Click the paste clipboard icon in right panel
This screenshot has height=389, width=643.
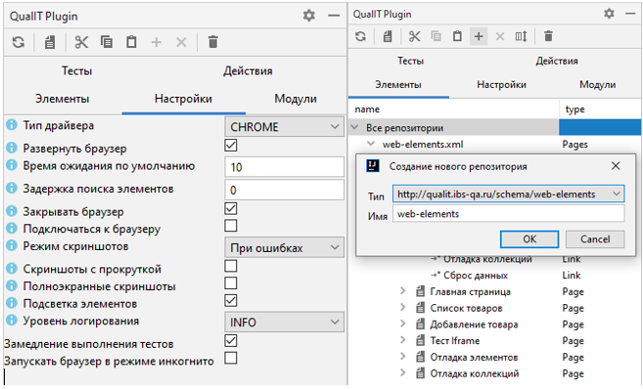[x=457, y=36]
